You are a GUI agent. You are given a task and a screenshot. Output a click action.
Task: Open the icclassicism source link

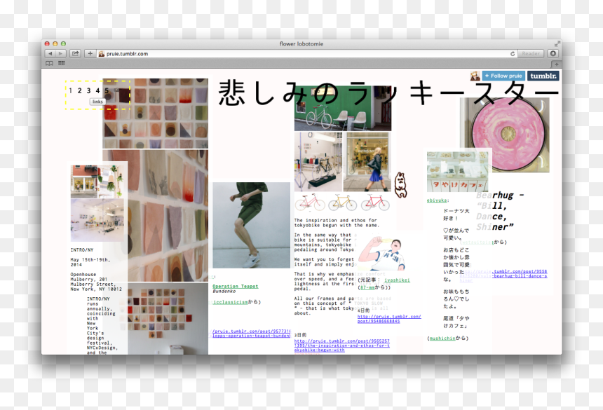click(x=231, y=302)
